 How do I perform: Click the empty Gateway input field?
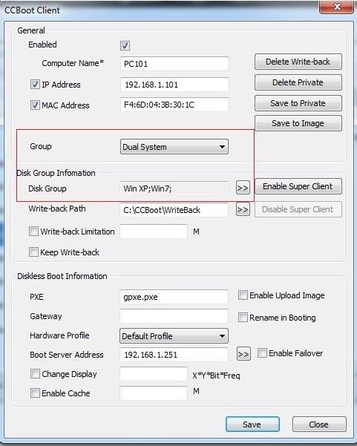coord(174,316)
